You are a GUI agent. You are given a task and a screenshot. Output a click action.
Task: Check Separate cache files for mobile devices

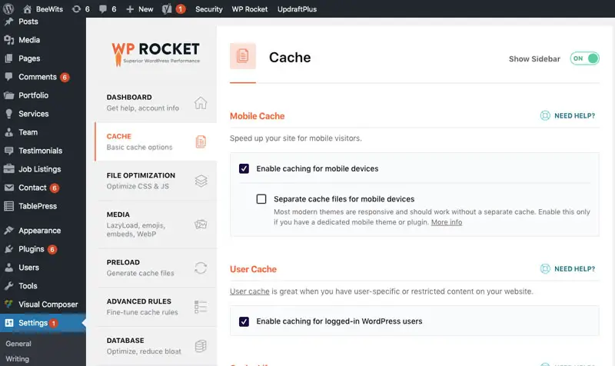tap(261, 199)
